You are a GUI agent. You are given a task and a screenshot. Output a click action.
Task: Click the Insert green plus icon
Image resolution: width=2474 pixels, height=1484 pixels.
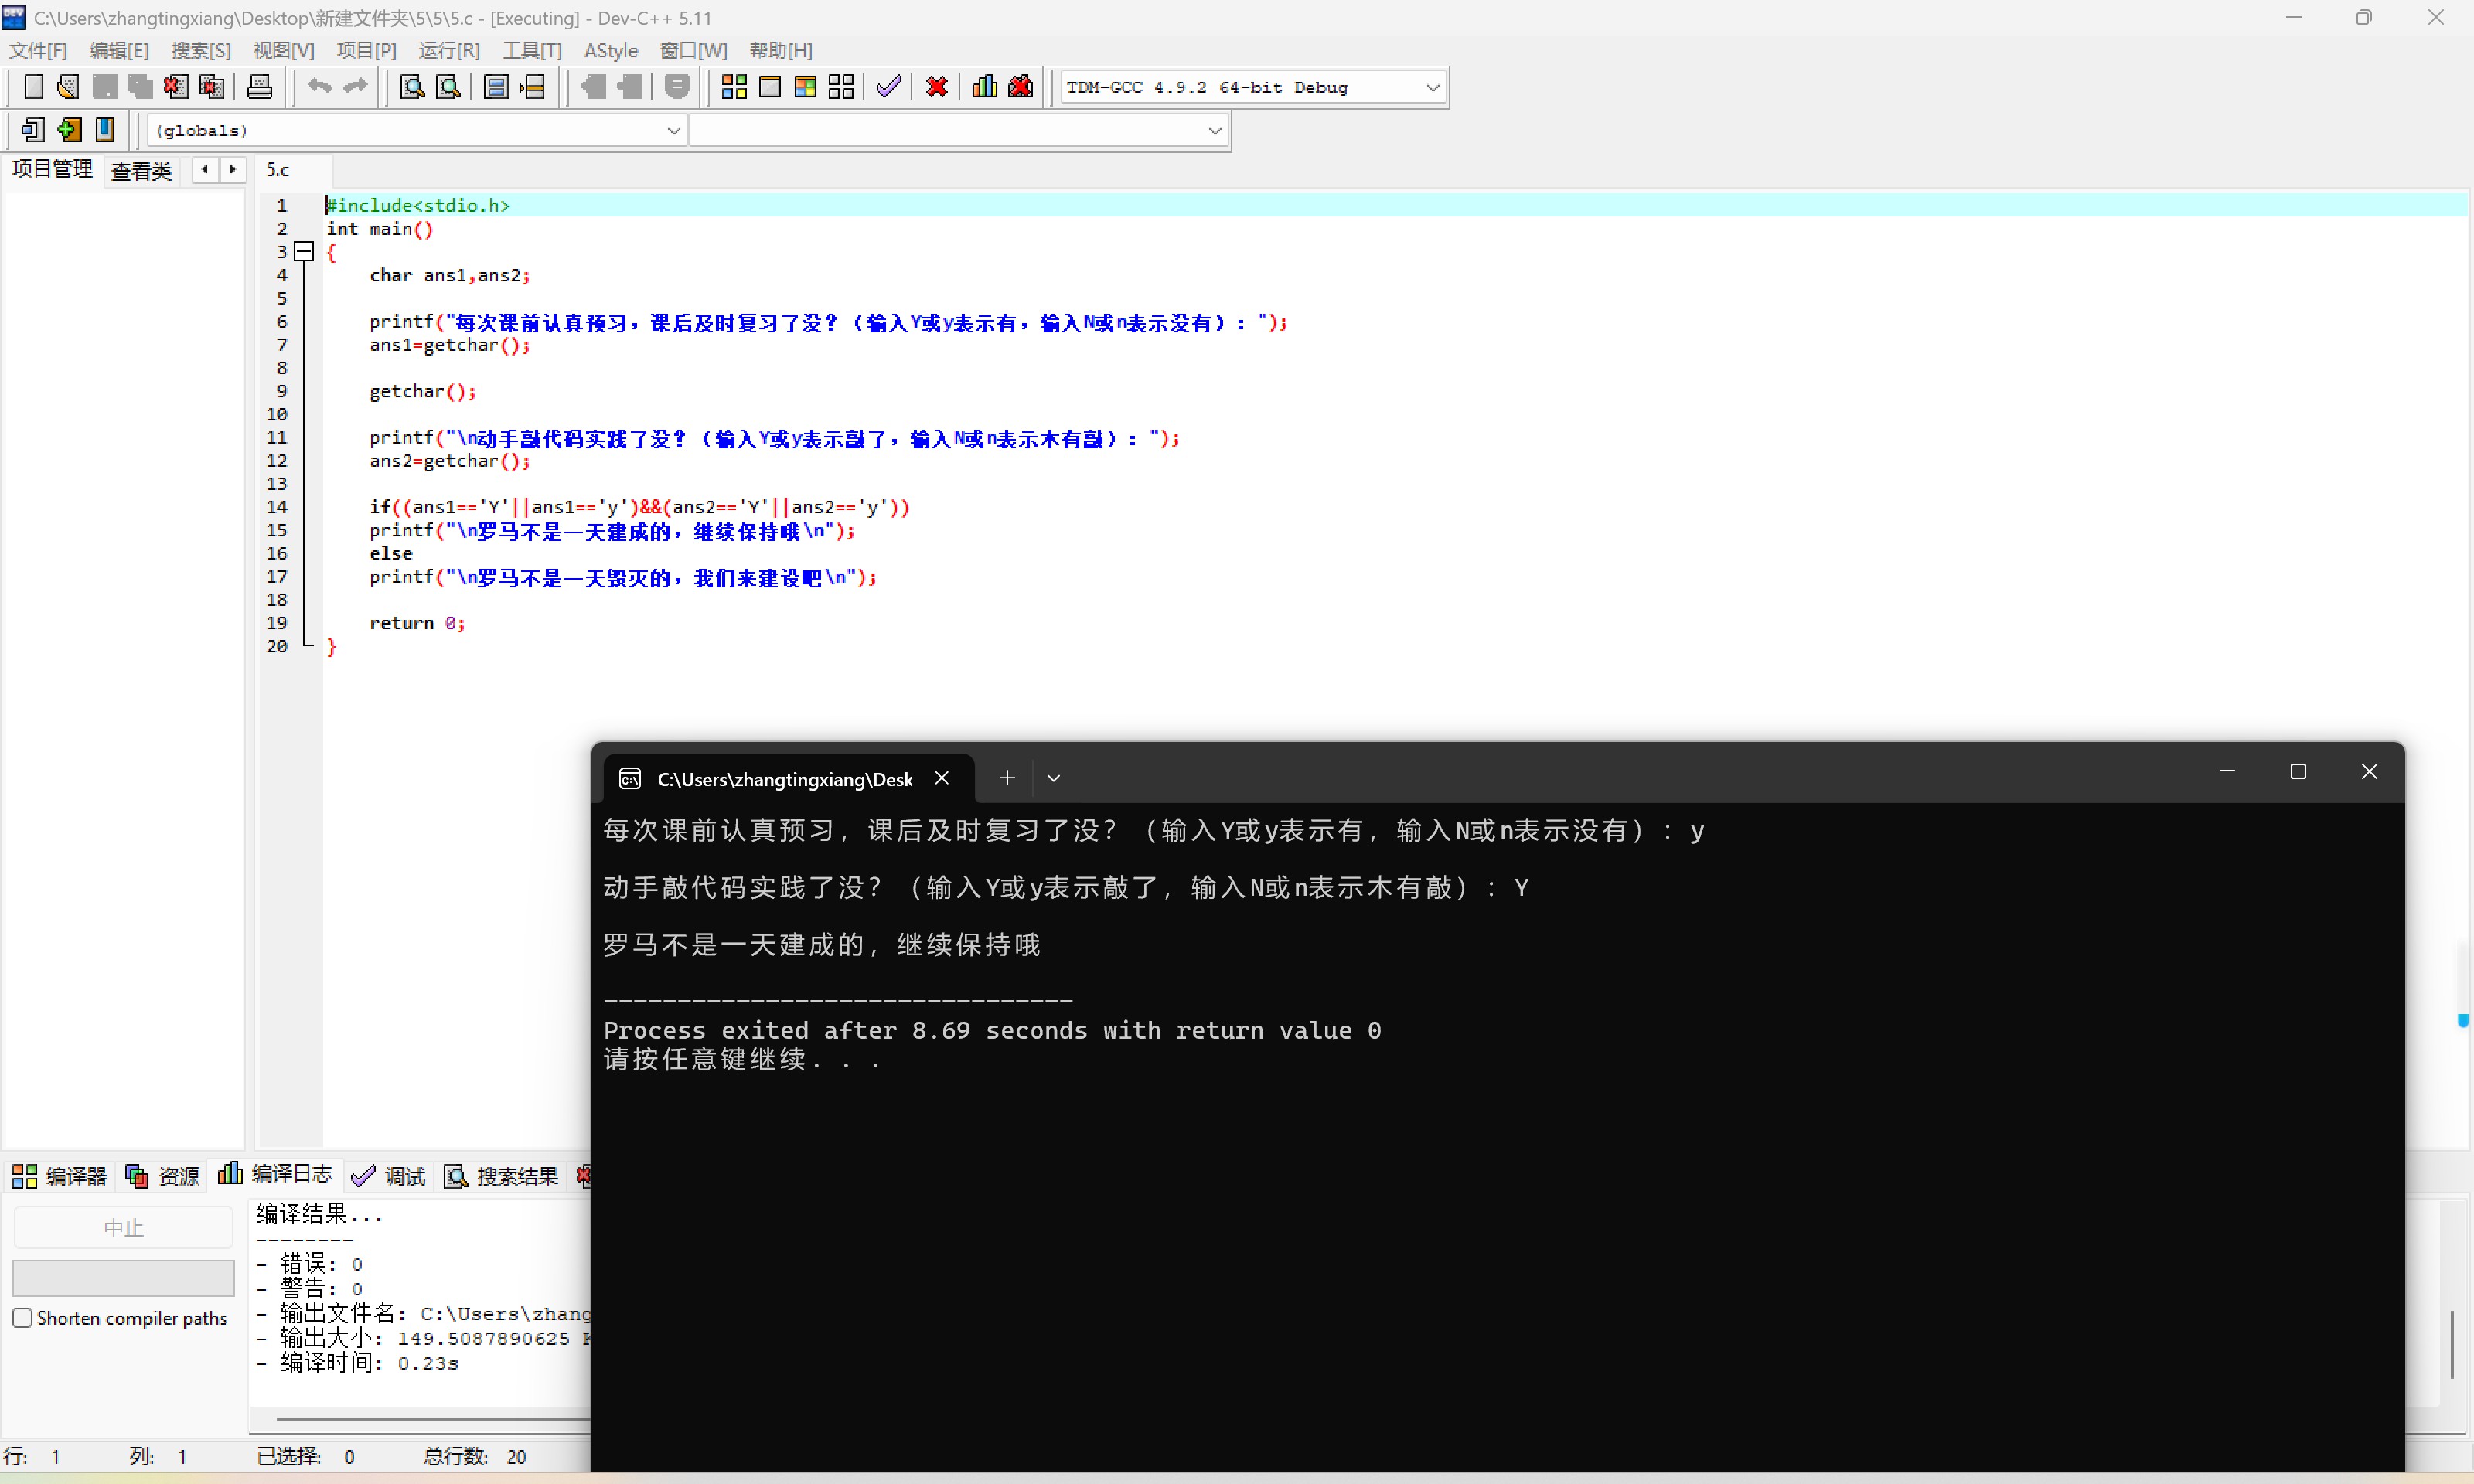(x=69, y=130)
